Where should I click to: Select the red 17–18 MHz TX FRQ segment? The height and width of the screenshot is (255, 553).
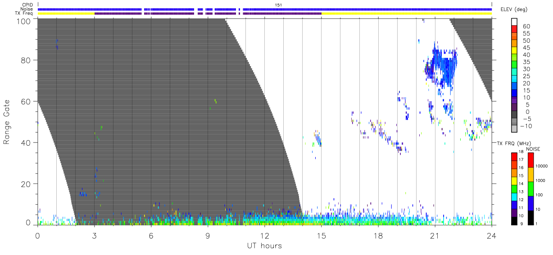[x=514, y=157]
